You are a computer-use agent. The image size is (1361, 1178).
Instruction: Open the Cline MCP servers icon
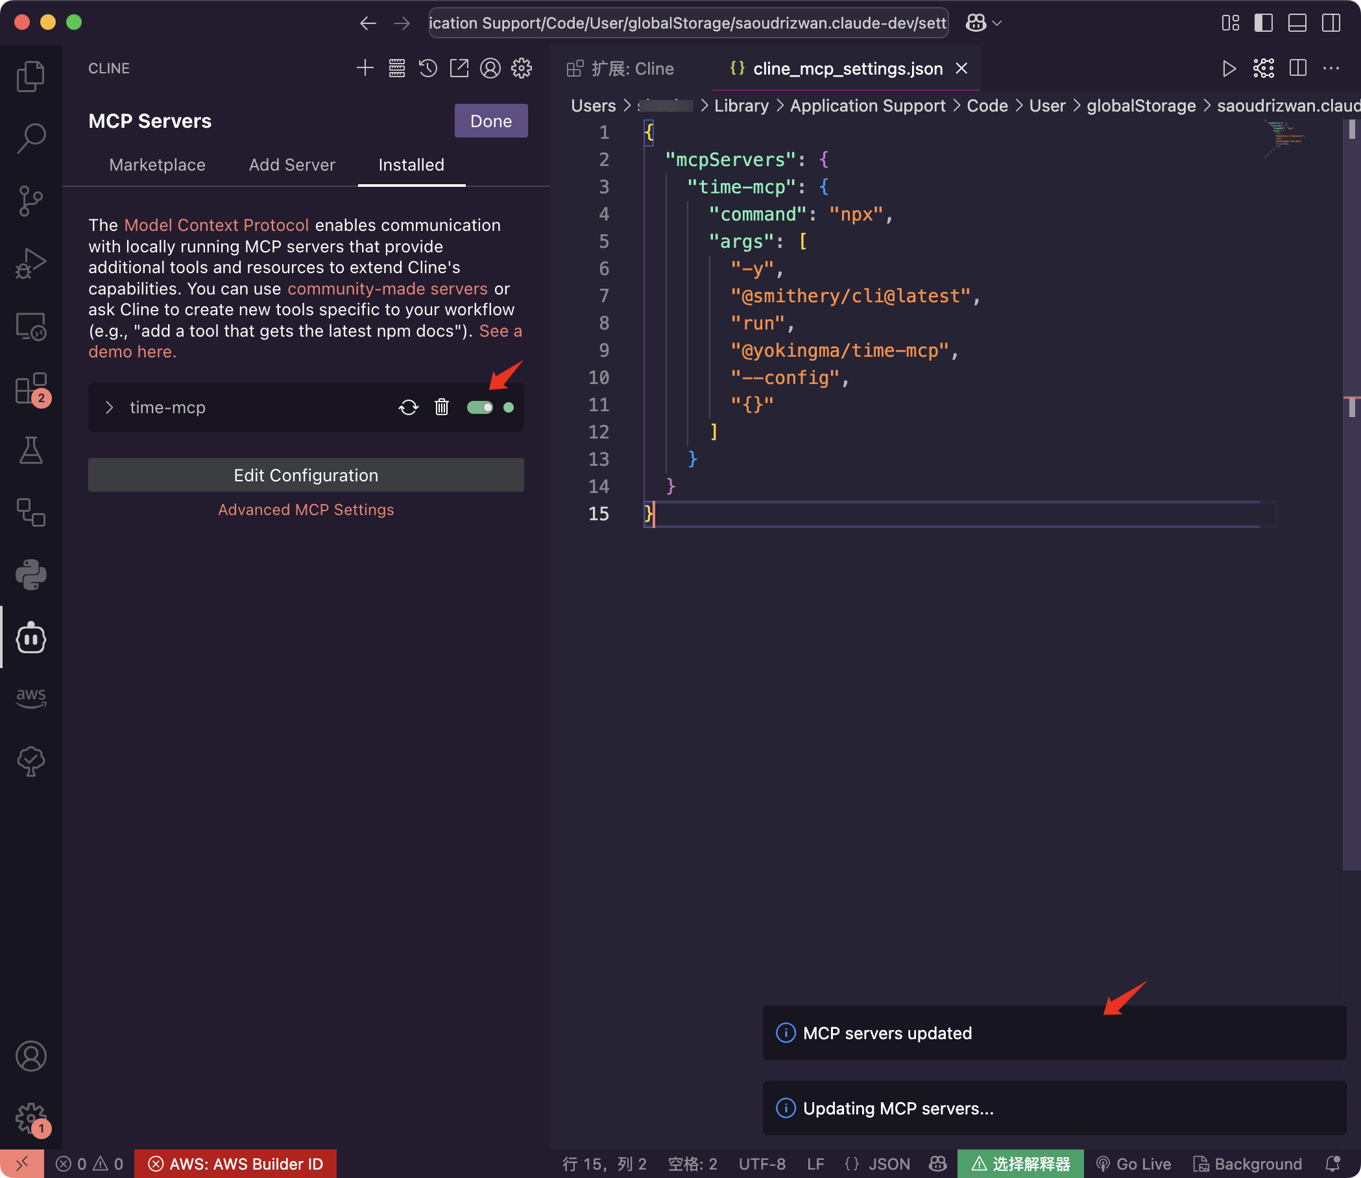coord(396,68)
